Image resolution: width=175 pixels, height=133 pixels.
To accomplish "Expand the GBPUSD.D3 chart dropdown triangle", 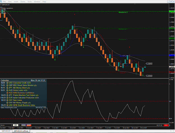I will (1, 5).
